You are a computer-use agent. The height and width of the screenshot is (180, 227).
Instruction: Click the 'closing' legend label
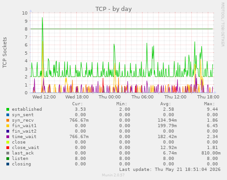[x=21, y=164]
